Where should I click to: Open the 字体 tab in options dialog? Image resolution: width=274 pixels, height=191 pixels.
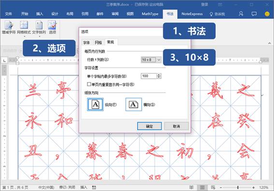(87, 43)
